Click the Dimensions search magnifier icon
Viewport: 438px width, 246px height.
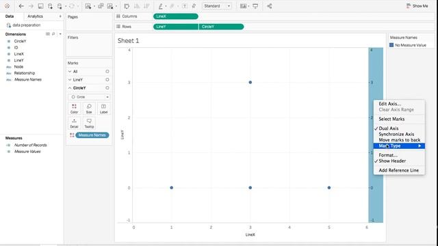[53, 34]
